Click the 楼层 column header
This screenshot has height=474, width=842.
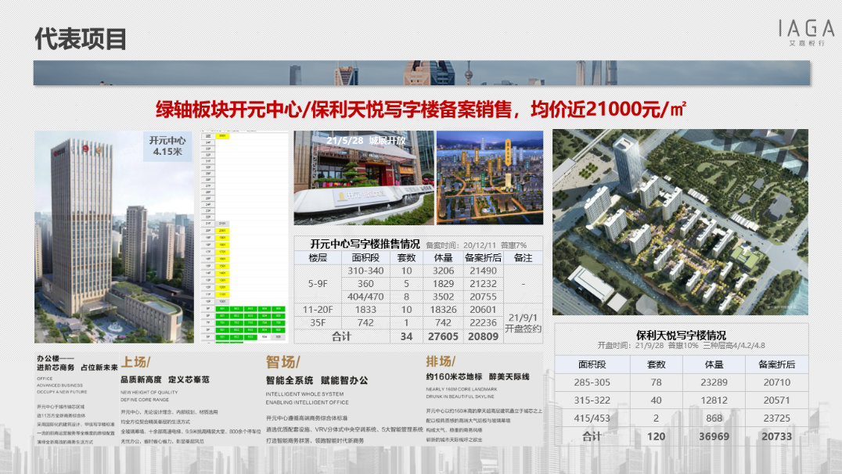click(x=318, y=257)
